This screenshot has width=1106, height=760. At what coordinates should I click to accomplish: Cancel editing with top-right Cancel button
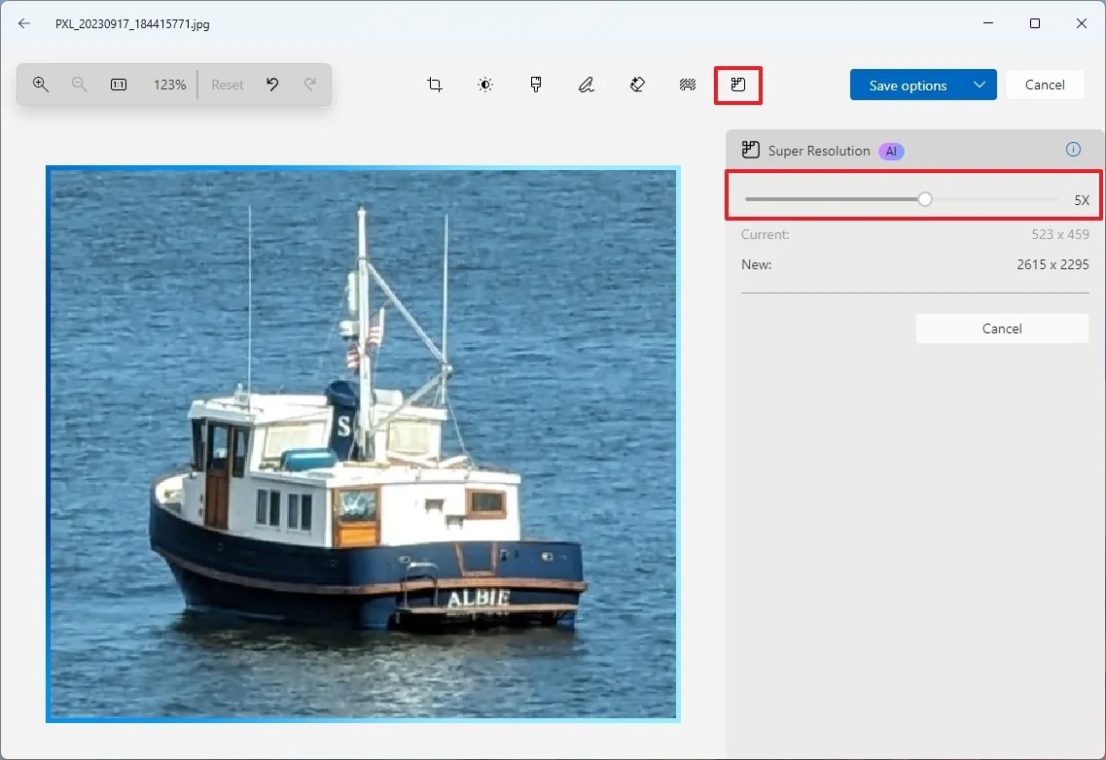click(x=1045, y=85)
